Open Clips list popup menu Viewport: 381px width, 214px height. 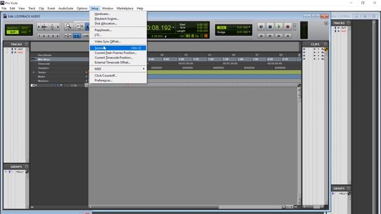coord(326,45)
